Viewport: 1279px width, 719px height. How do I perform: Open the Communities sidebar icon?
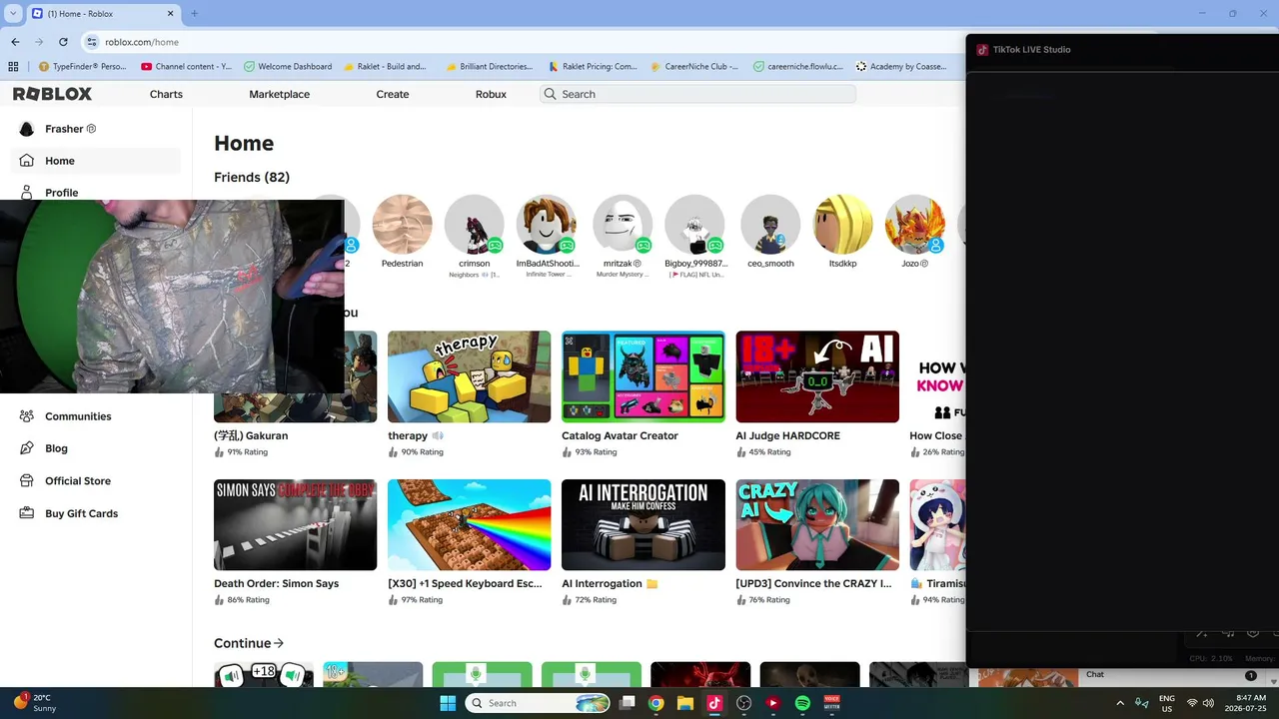pos(27,416)
